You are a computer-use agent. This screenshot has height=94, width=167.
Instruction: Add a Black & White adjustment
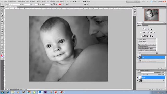click(149, 32)
